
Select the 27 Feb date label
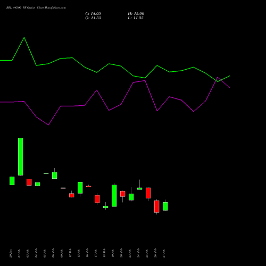pos(164,253)
